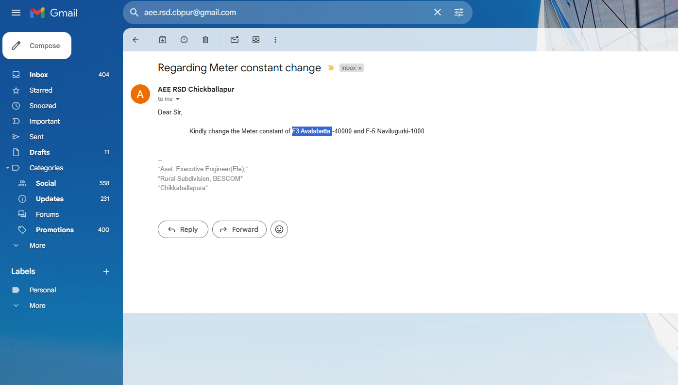The height and width of the screenshot is (385, 678).
Task: Archive this email
Action: pos(163,40)
